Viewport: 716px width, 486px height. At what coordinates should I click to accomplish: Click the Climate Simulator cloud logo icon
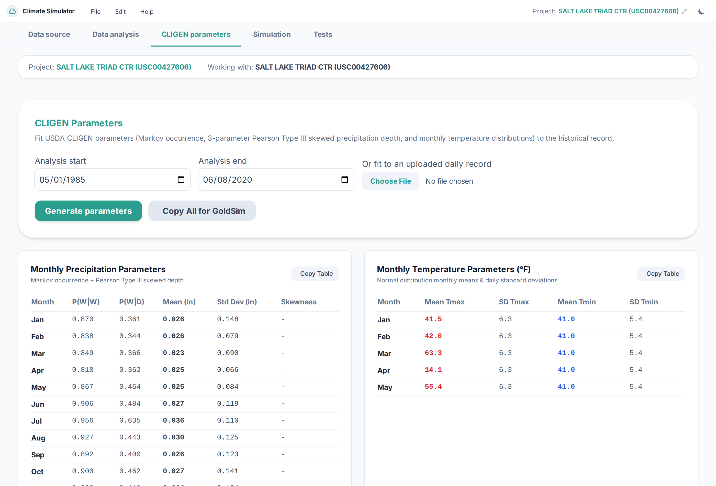[12, 12]
